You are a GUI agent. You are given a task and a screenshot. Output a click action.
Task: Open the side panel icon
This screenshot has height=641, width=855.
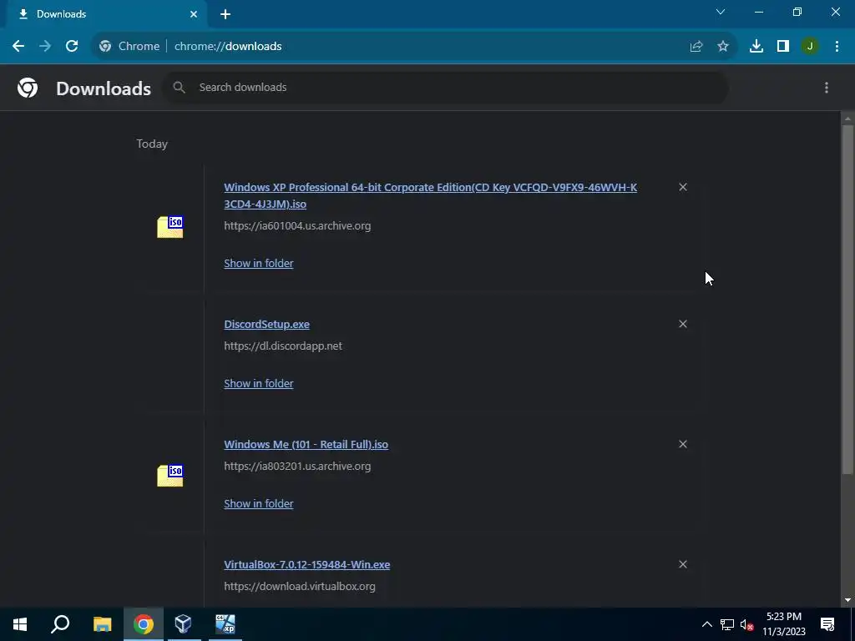(783, 47)
